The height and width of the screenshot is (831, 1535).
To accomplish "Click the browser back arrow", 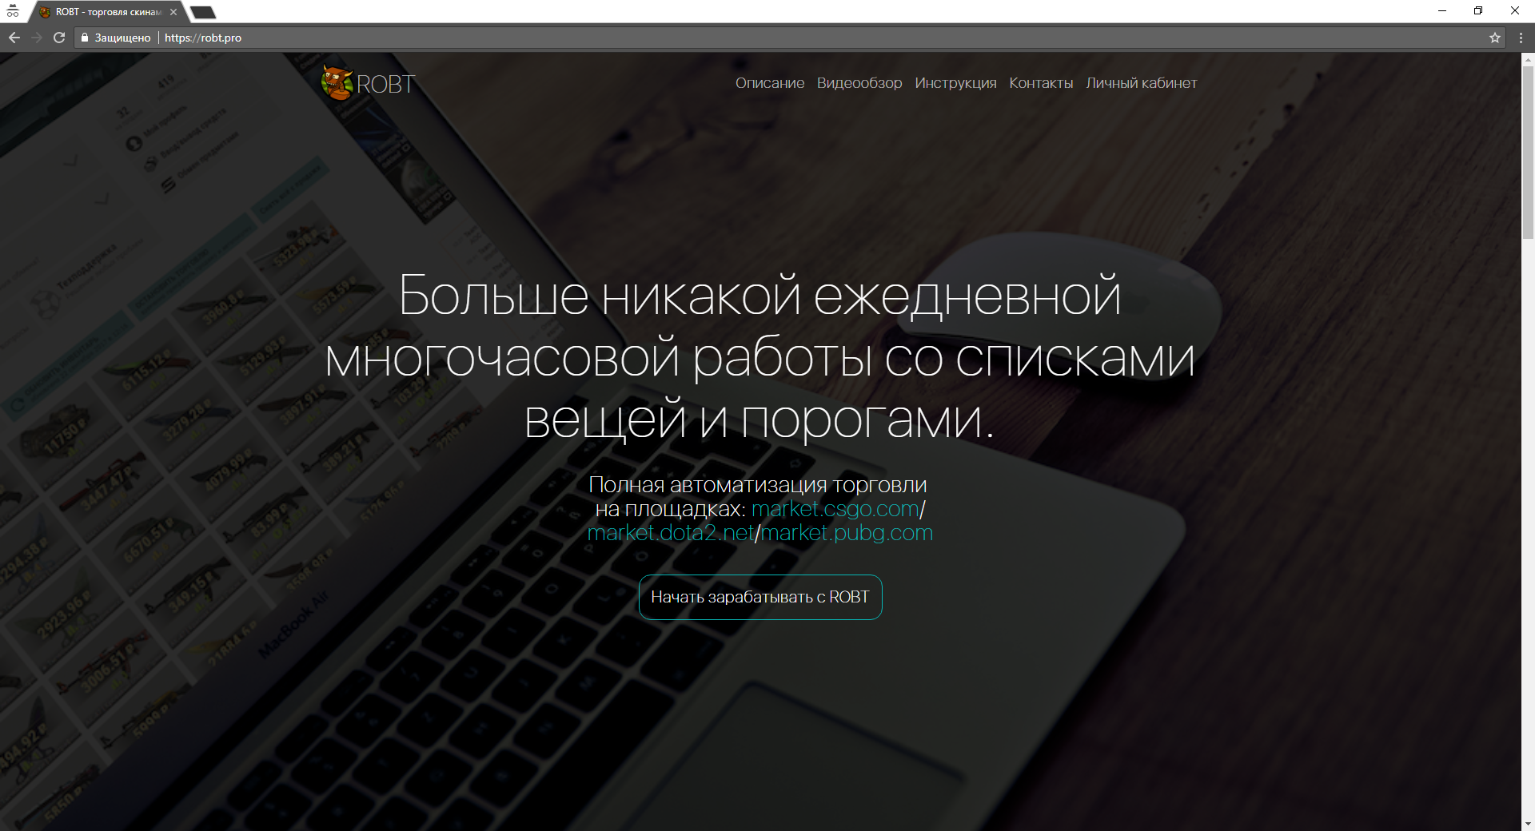I will [x=14, y=38].
